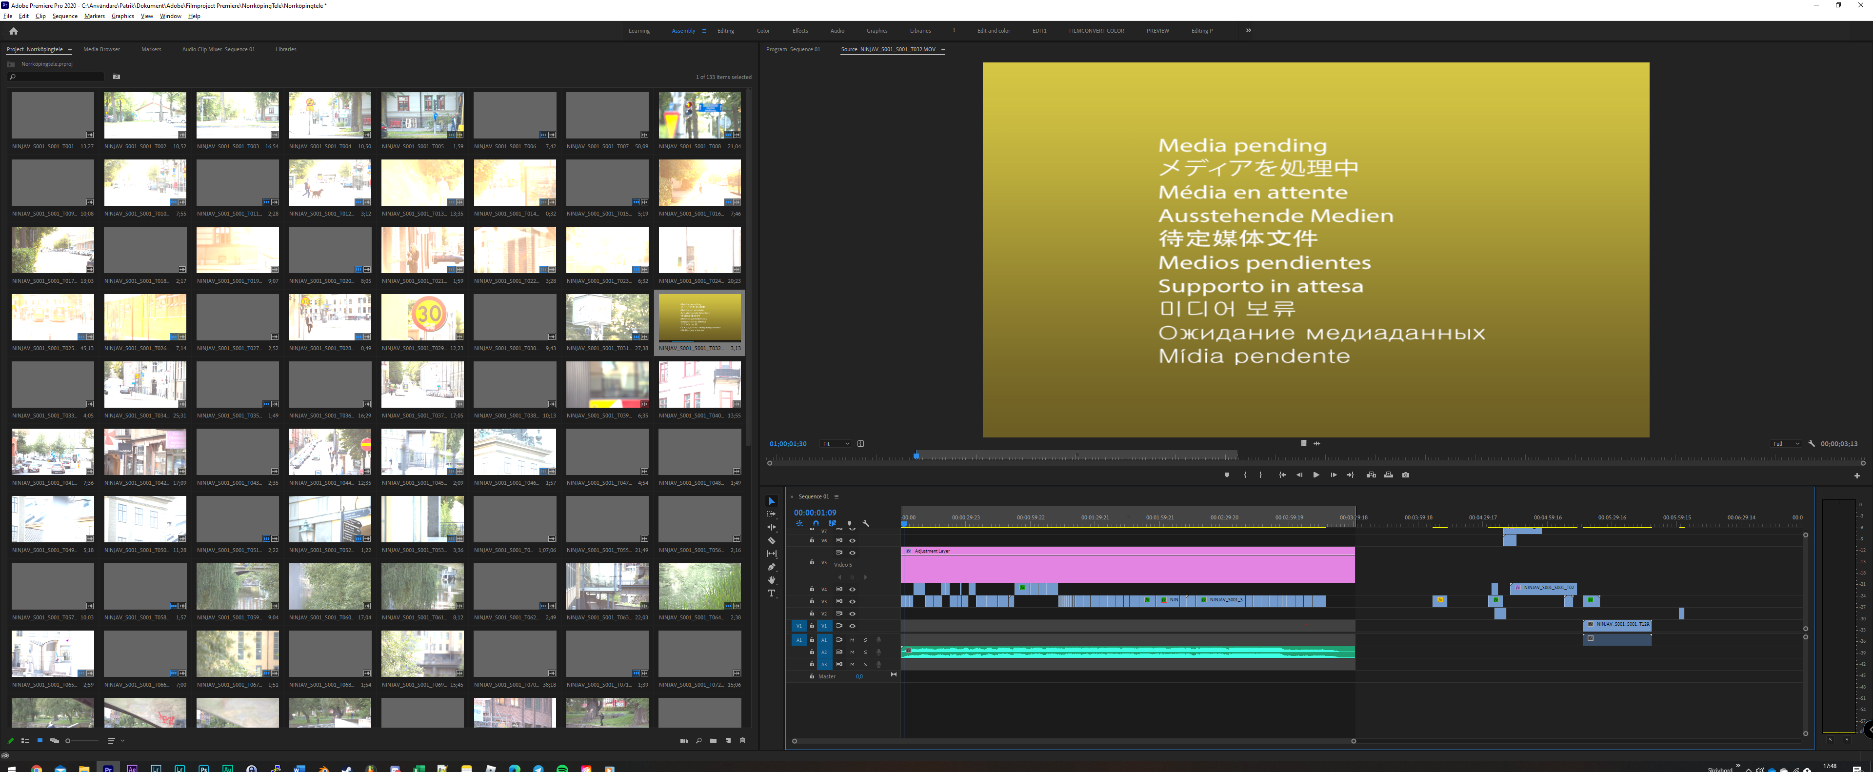Switch to Program: Sequence 01 tab

793,49
